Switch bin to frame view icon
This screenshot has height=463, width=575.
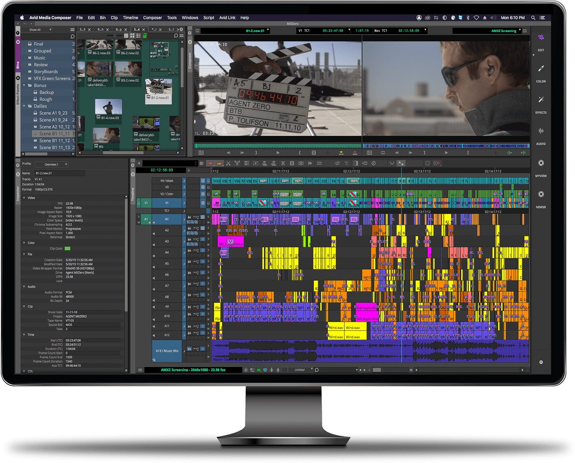coord(132,36)
